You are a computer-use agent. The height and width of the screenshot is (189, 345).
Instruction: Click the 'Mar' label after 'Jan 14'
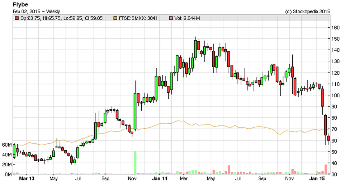click(x=184, y=179)
